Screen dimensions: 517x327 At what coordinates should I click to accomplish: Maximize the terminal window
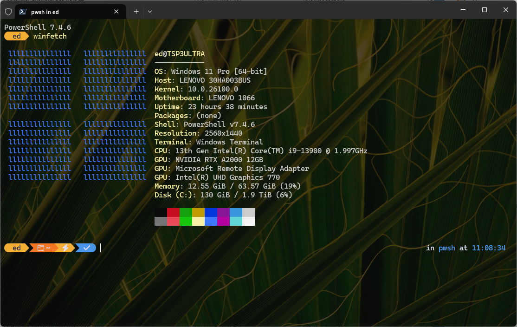[484, 10]
